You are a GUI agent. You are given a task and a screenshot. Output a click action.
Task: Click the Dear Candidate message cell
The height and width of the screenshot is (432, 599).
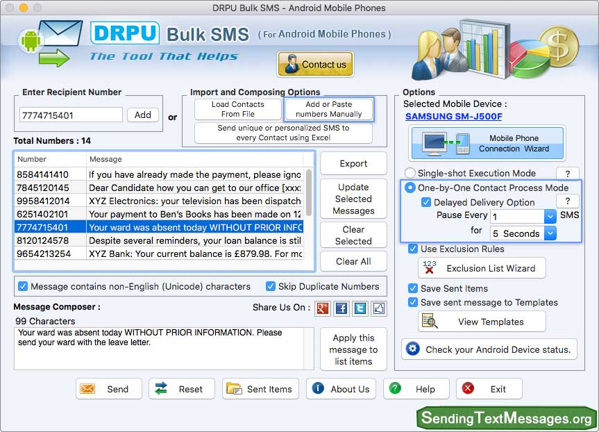[195, 188]
